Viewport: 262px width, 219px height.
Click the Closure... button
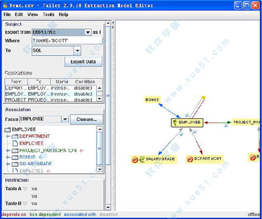tap(86, 119)
